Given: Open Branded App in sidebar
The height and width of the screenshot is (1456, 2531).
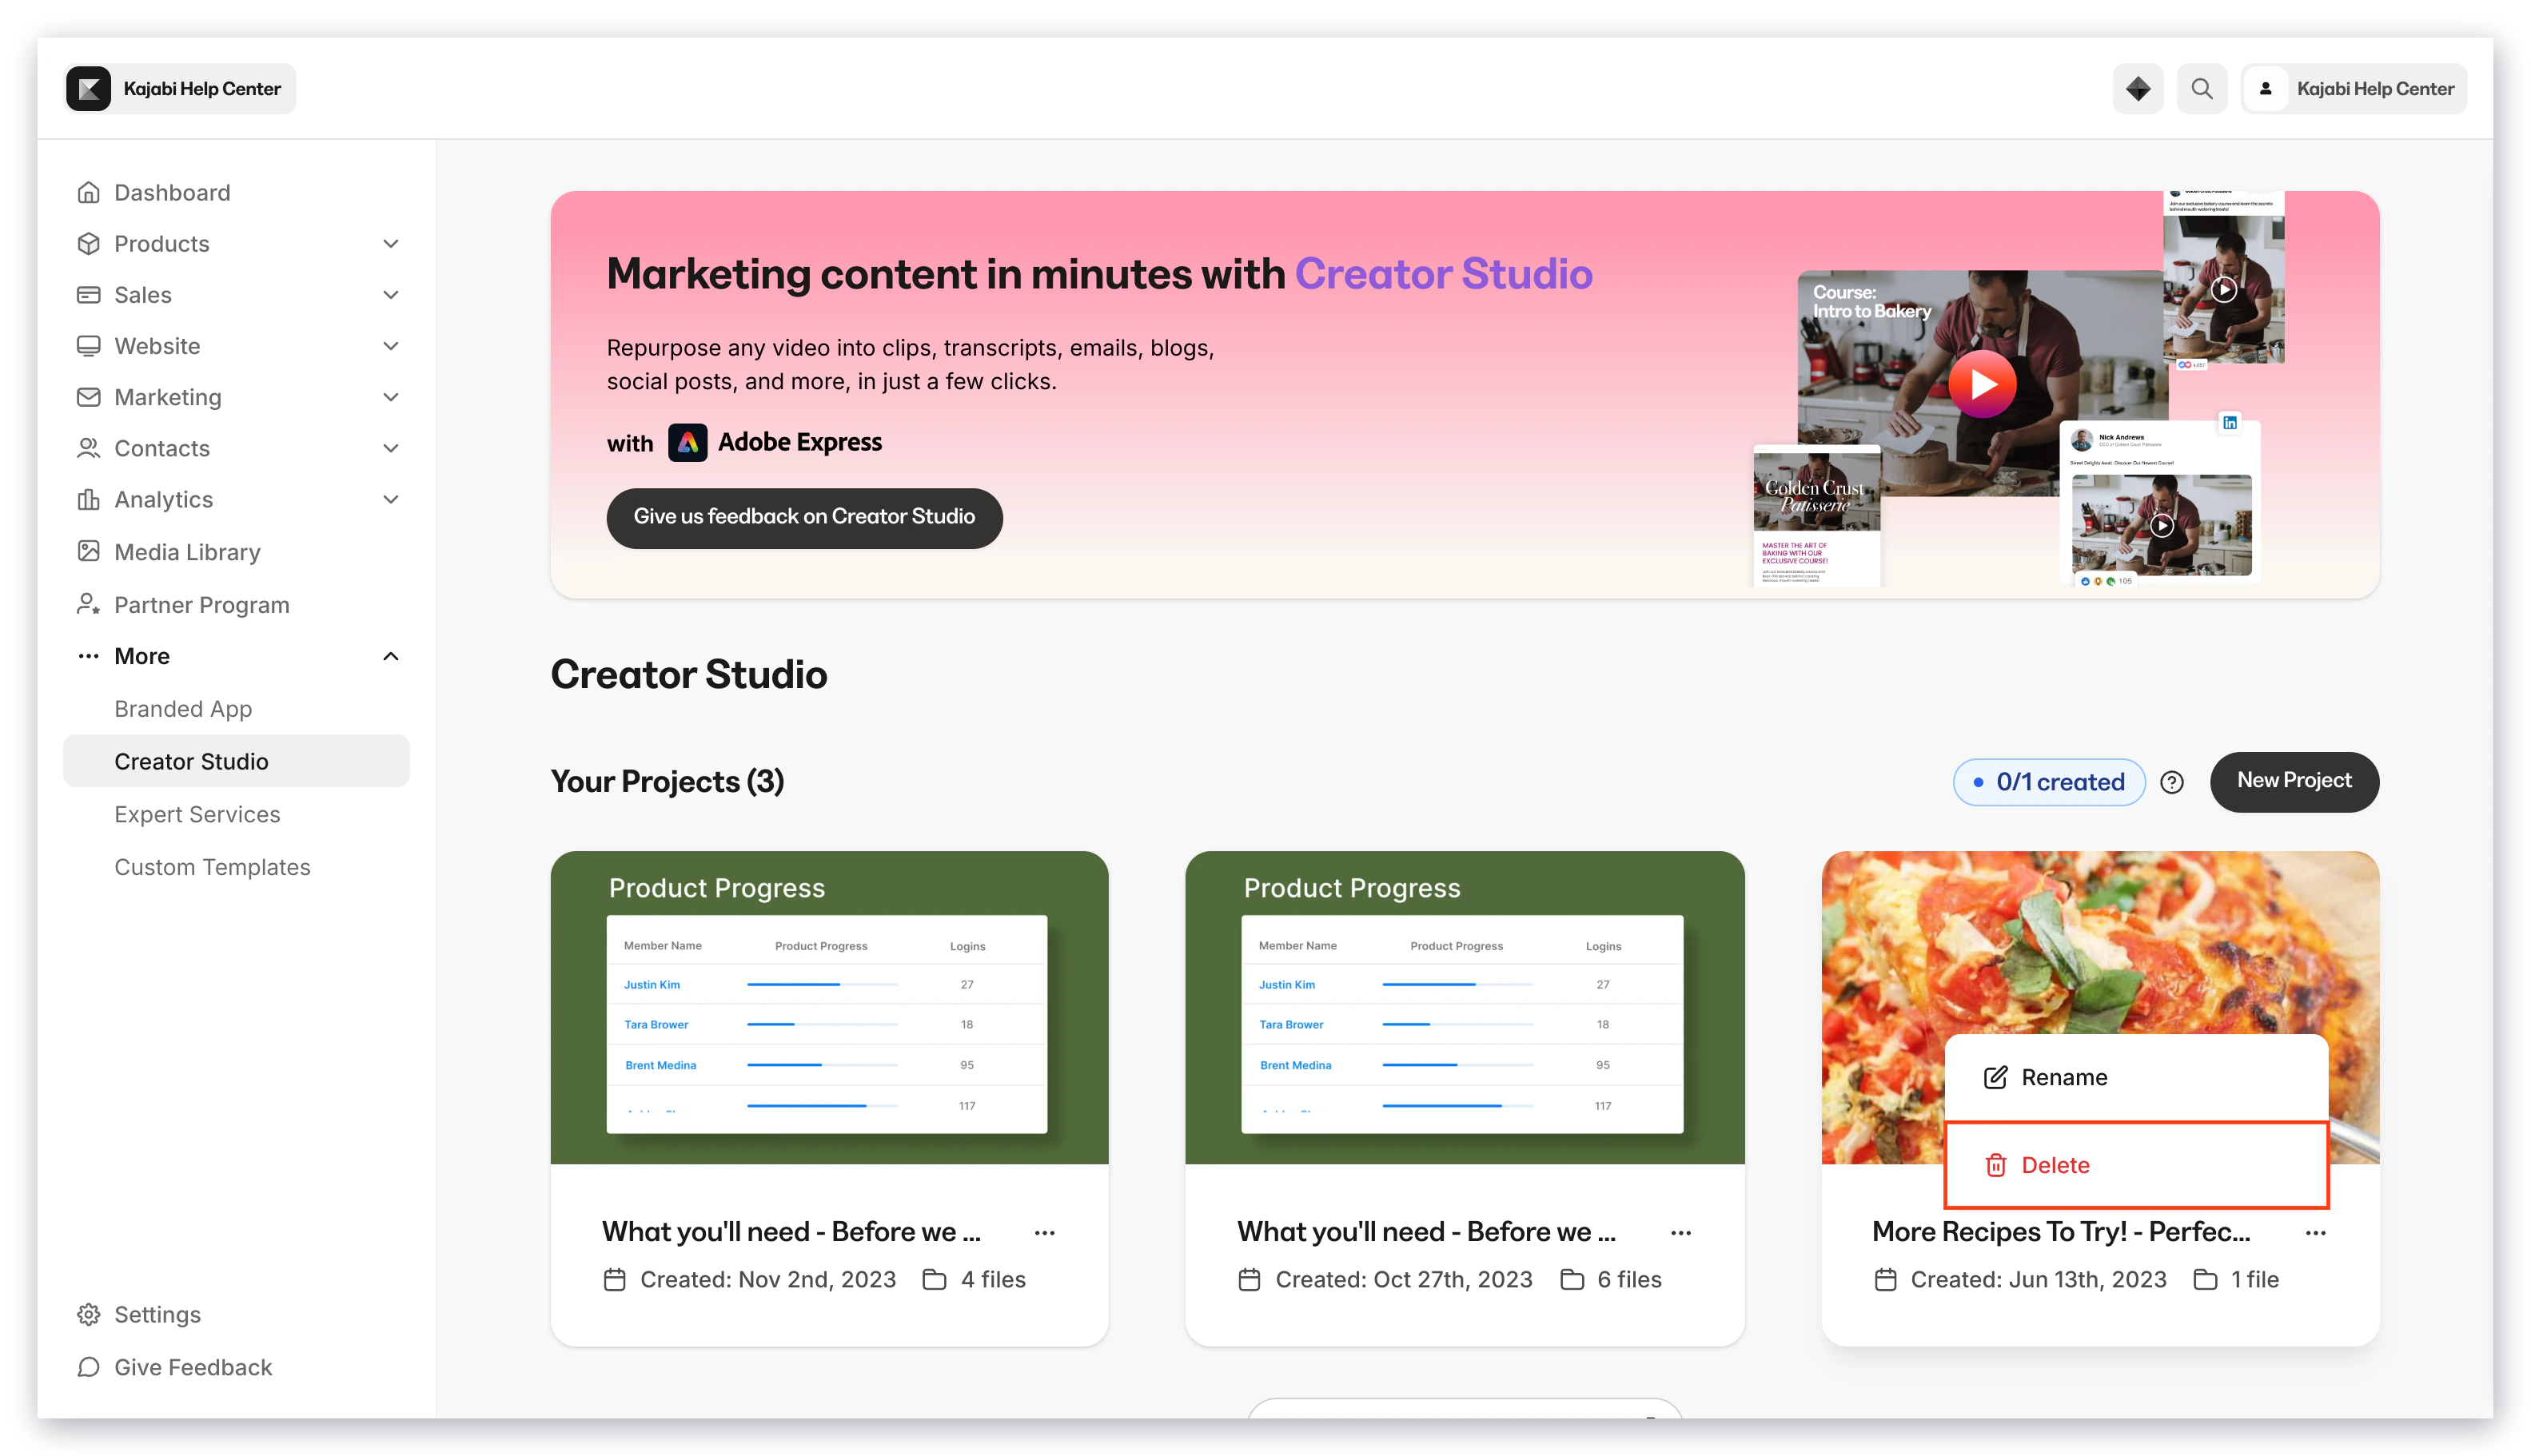Looking at the screenshot, I should tap(183, 708).
